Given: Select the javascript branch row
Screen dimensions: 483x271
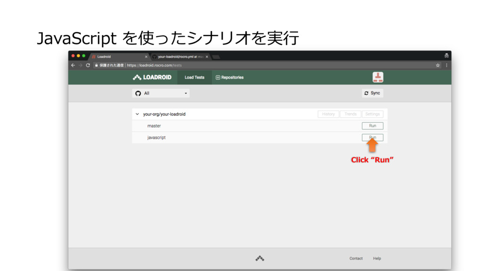Looking at the screenshot, I should coord(260,138).
